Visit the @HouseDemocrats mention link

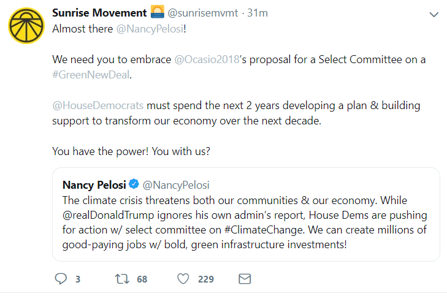[97, 105]
